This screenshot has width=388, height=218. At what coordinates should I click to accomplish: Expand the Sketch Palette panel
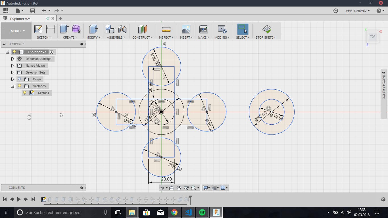[383, 73]
